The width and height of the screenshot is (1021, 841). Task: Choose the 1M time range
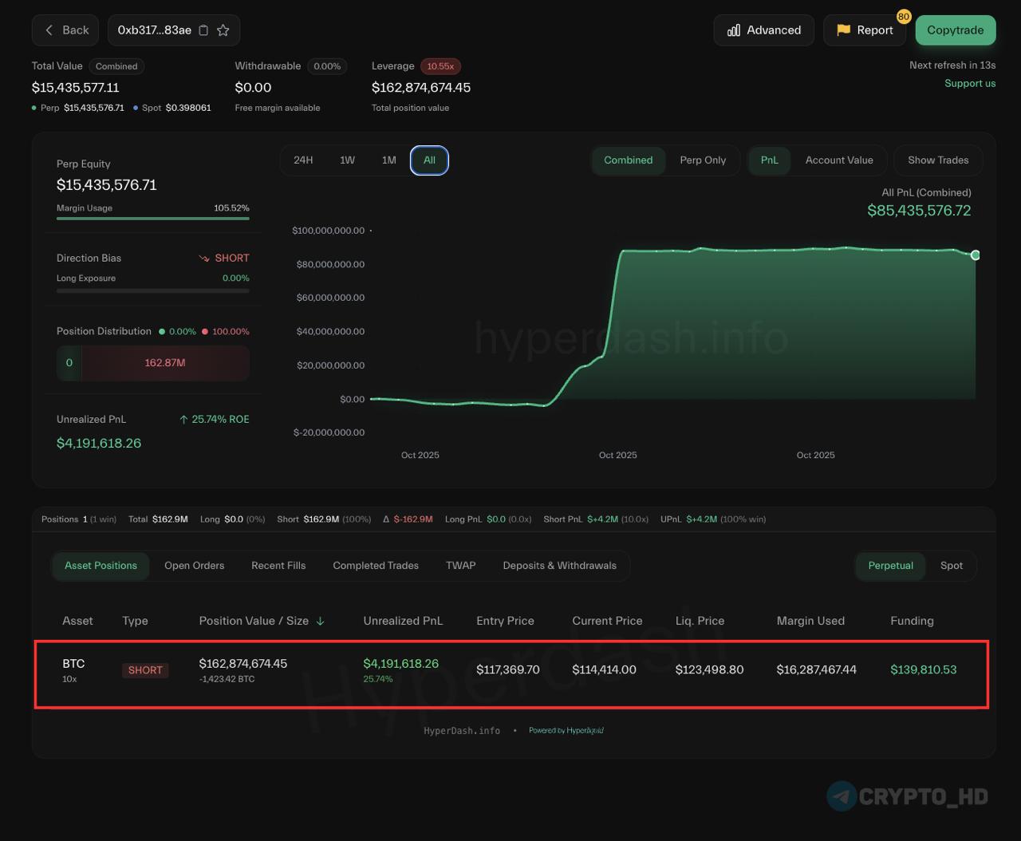(x=388, y=160)
